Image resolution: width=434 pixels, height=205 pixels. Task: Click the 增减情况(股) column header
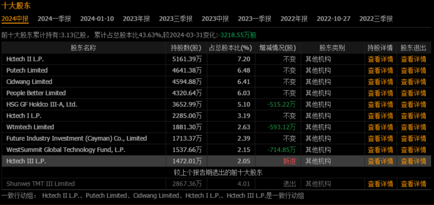click(277, 48)
